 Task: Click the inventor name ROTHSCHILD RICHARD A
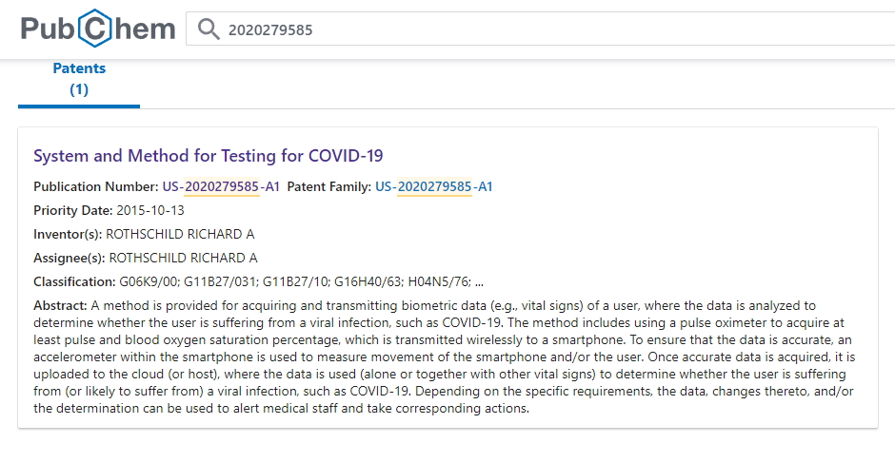pos(180,234)
